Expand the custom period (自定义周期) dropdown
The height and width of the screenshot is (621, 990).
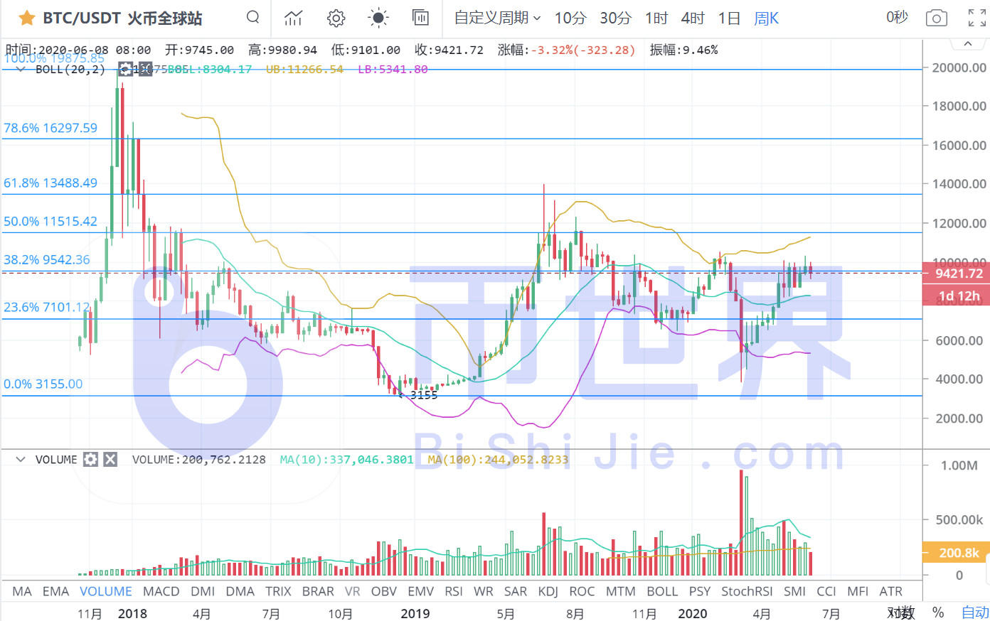click(x=497, y=18)
